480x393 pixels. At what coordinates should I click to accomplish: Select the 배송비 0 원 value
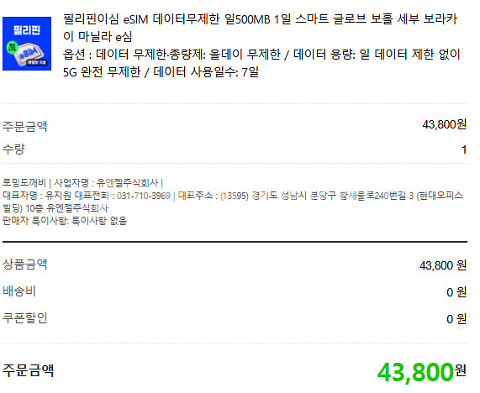456,292
